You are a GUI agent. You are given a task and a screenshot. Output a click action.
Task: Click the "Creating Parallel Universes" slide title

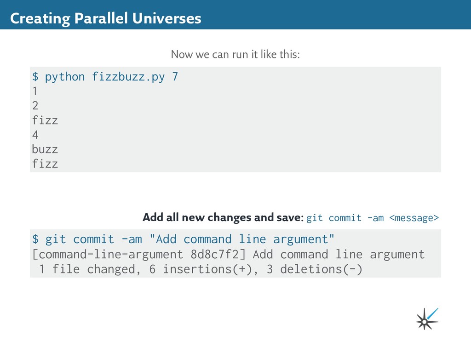105,18
